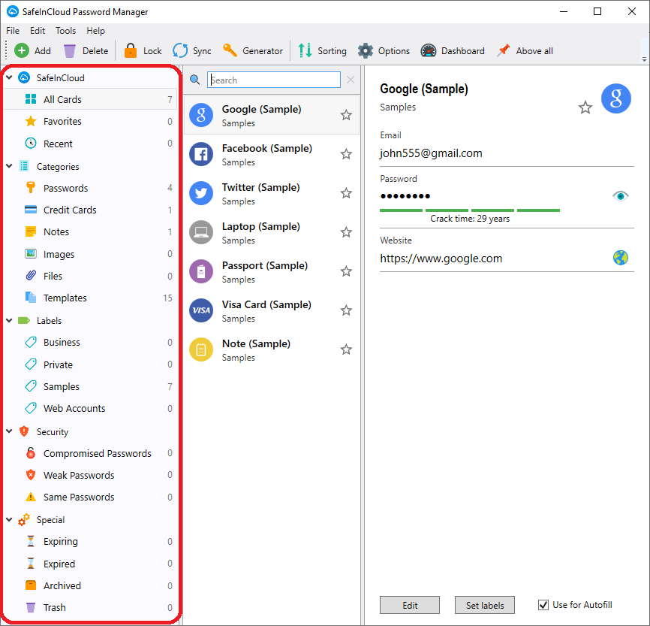The height and width of the screenshot is (626, 650).
Task: Collapse the Special section
Action: (x=9, y=519)
